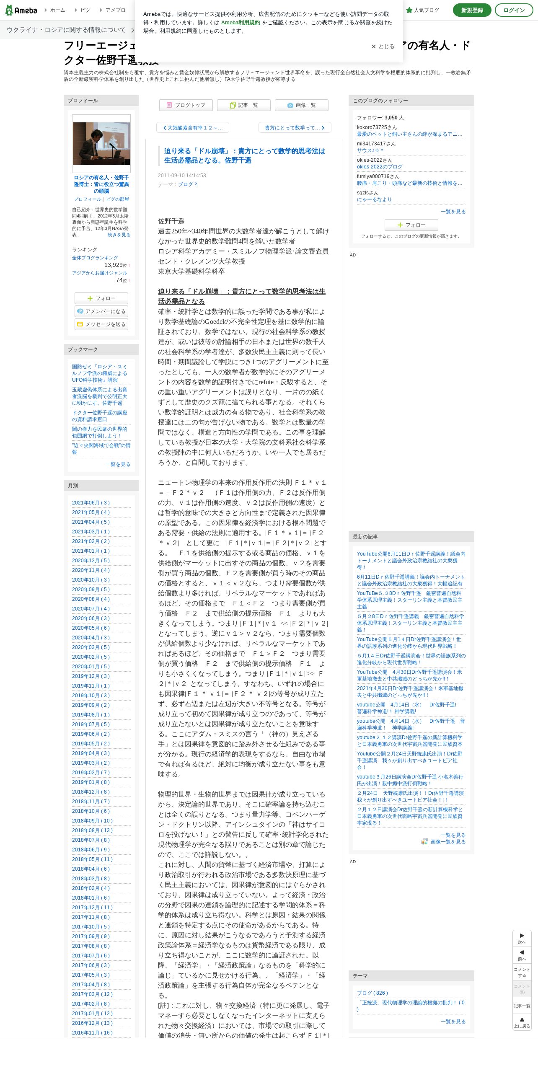The height and width of the screenshot is (1076, 538).
Task: Open 記事一覧 tab
Action: [244, 105]
